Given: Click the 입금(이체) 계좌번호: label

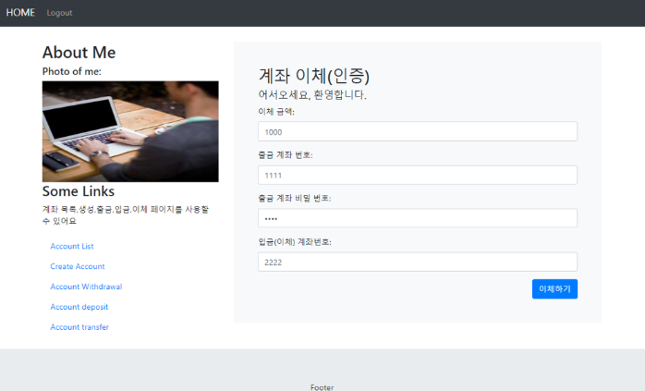Looking at the screenshot, I should tap(295, 242).
